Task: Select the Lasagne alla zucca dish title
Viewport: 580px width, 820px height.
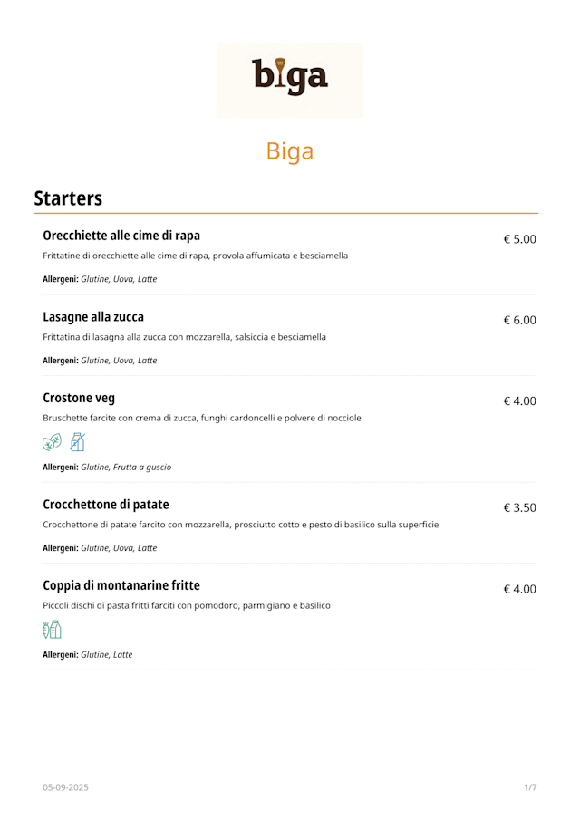Action: 93,317
